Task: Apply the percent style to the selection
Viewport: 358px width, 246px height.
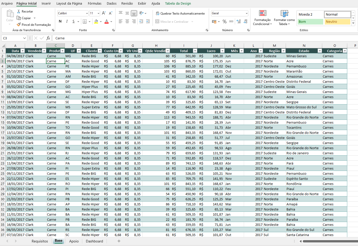Action: click(x=224, y=22)
